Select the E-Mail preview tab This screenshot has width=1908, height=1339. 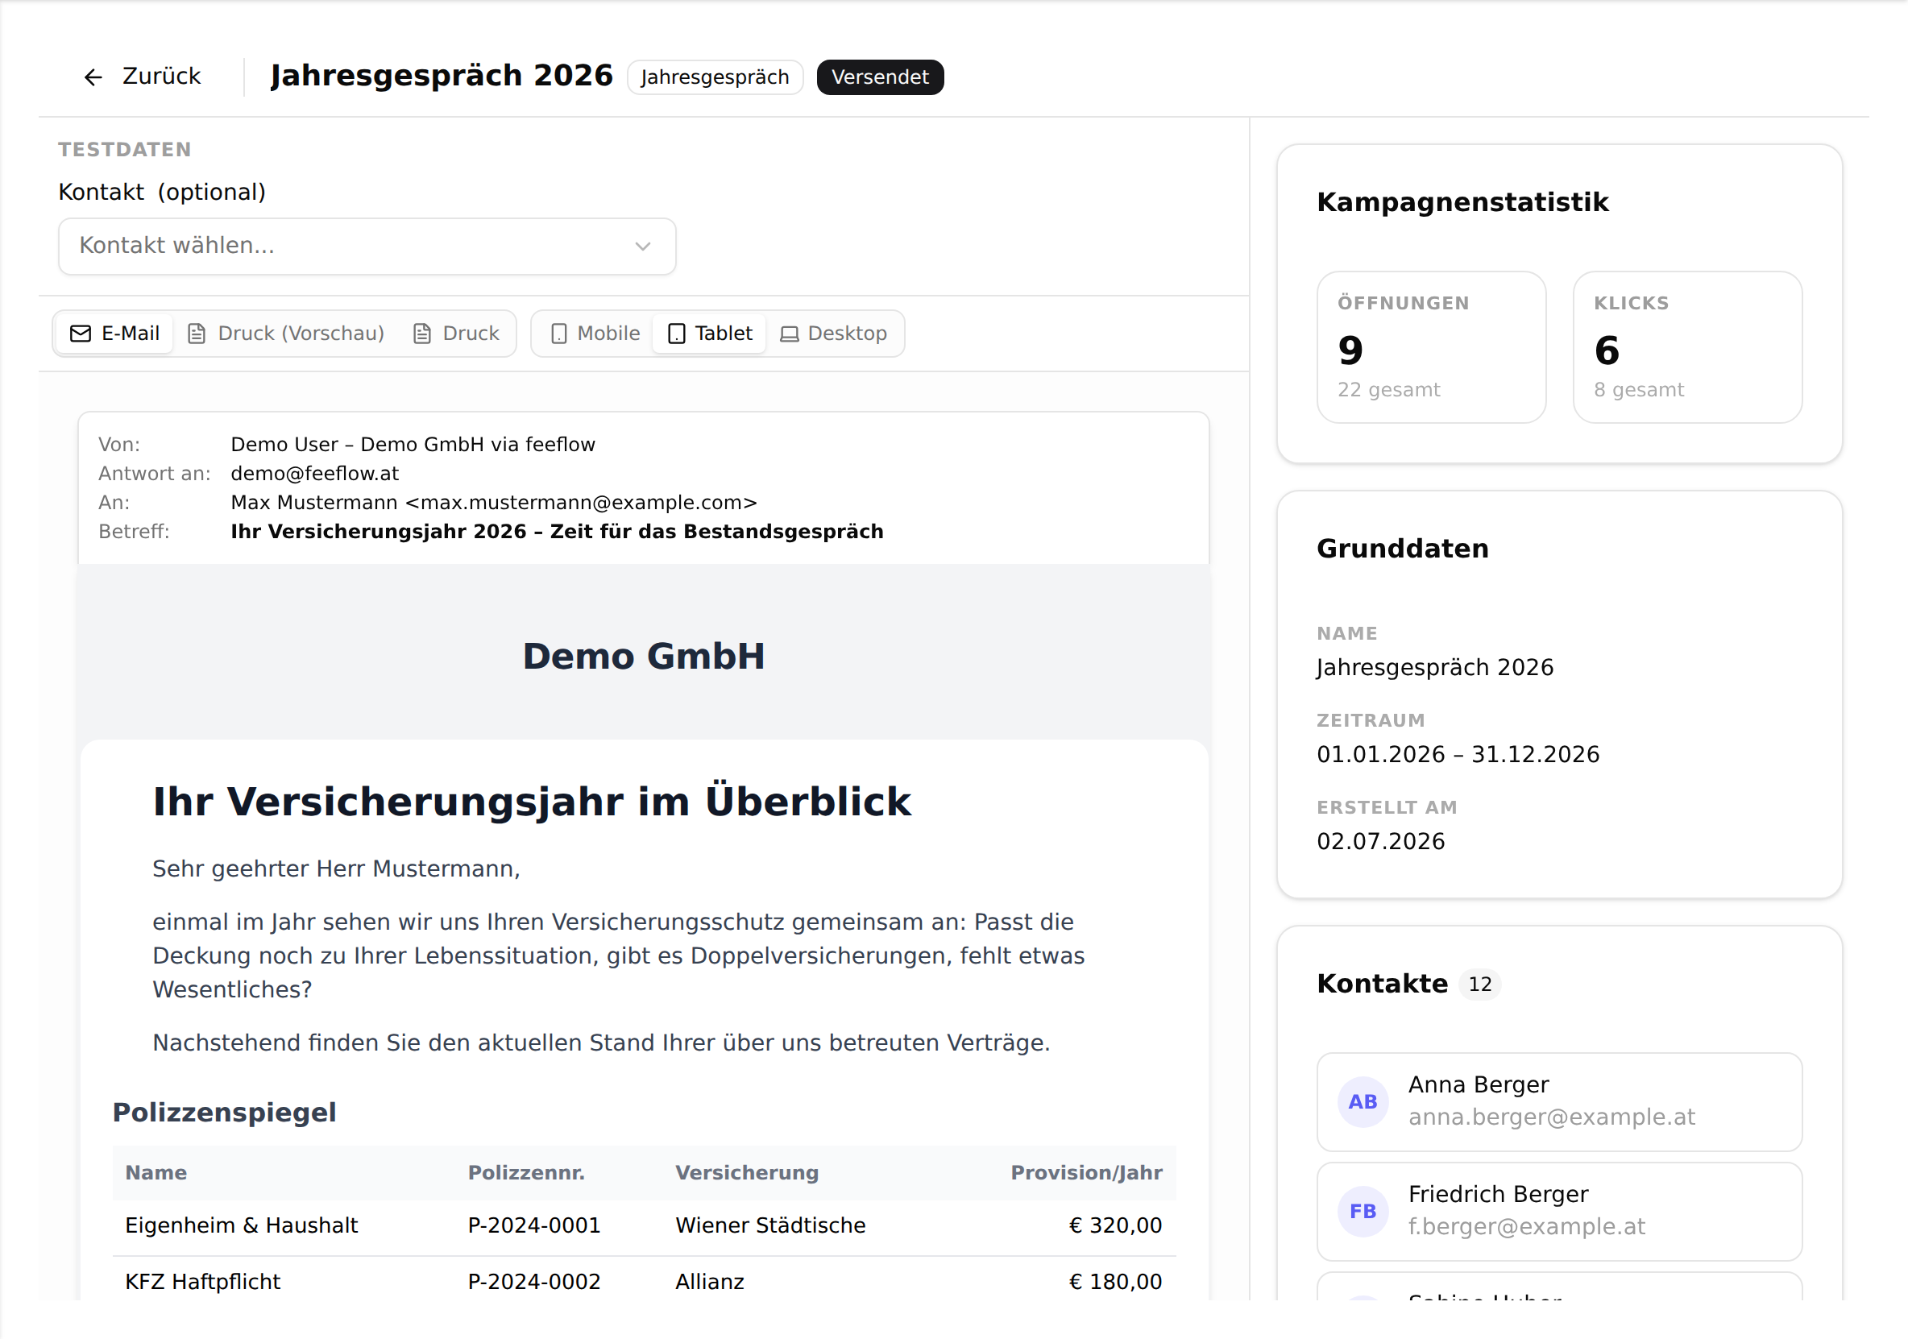tap(114, 334)
